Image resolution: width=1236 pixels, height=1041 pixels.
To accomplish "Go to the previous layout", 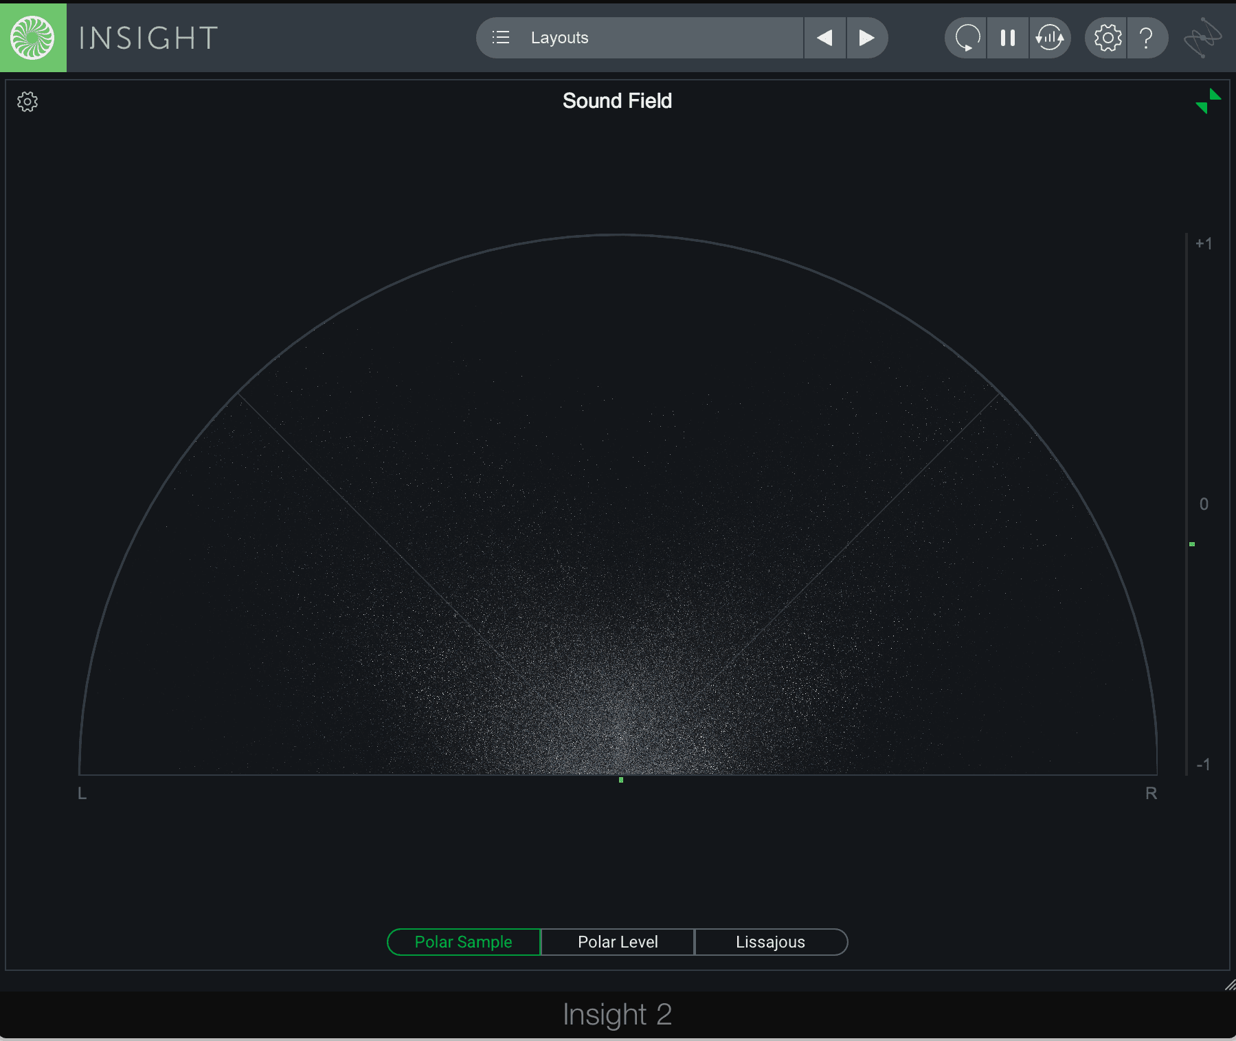I will (825, 38).
